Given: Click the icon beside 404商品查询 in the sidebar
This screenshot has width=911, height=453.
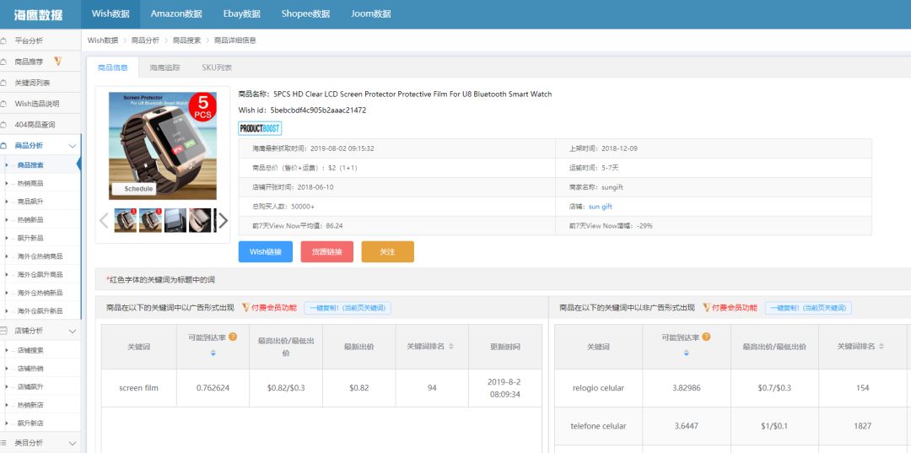Looking at the screenshot, I should tap(4, 124).
